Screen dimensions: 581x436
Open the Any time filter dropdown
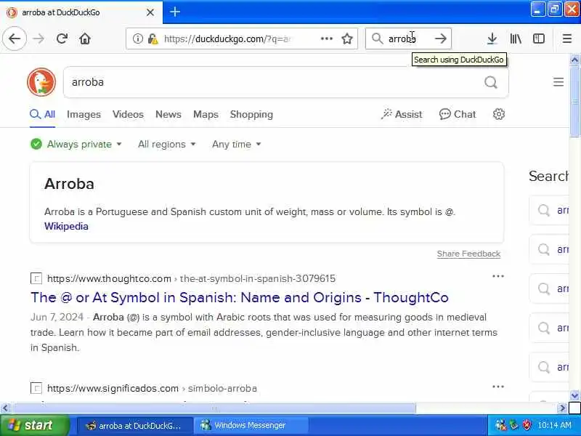click(x=237, y=144)
